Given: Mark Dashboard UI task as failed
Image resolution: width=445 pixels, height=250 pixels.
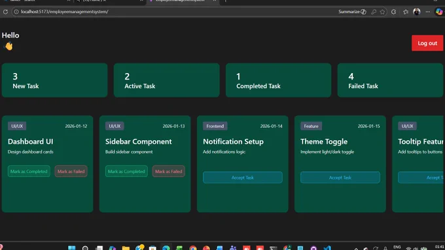Looking at the screenshot, I should point(71,171).
